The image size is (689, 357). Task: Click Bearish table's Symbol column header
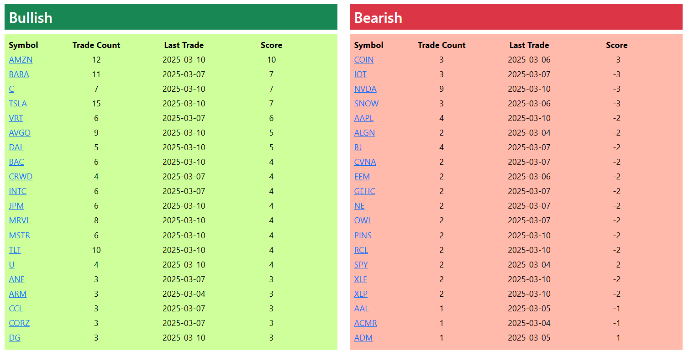tap(368, 45)
